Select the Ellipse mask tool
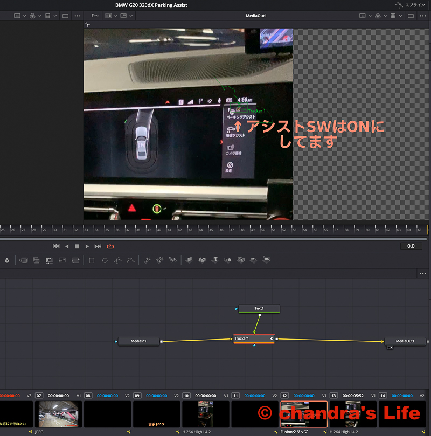 point(105,260)
